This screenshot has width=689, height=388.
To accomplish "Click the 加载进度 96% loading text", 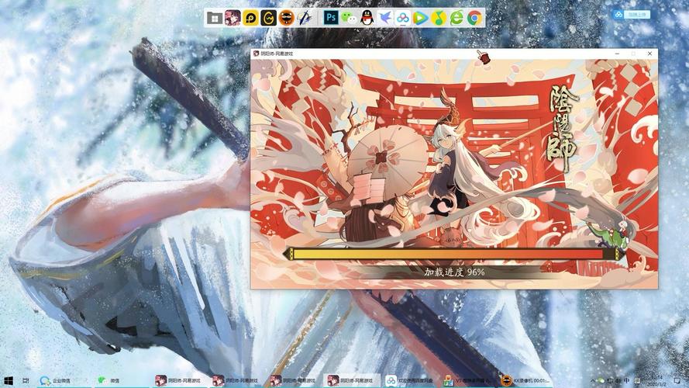I will click(x=454, y=272).
